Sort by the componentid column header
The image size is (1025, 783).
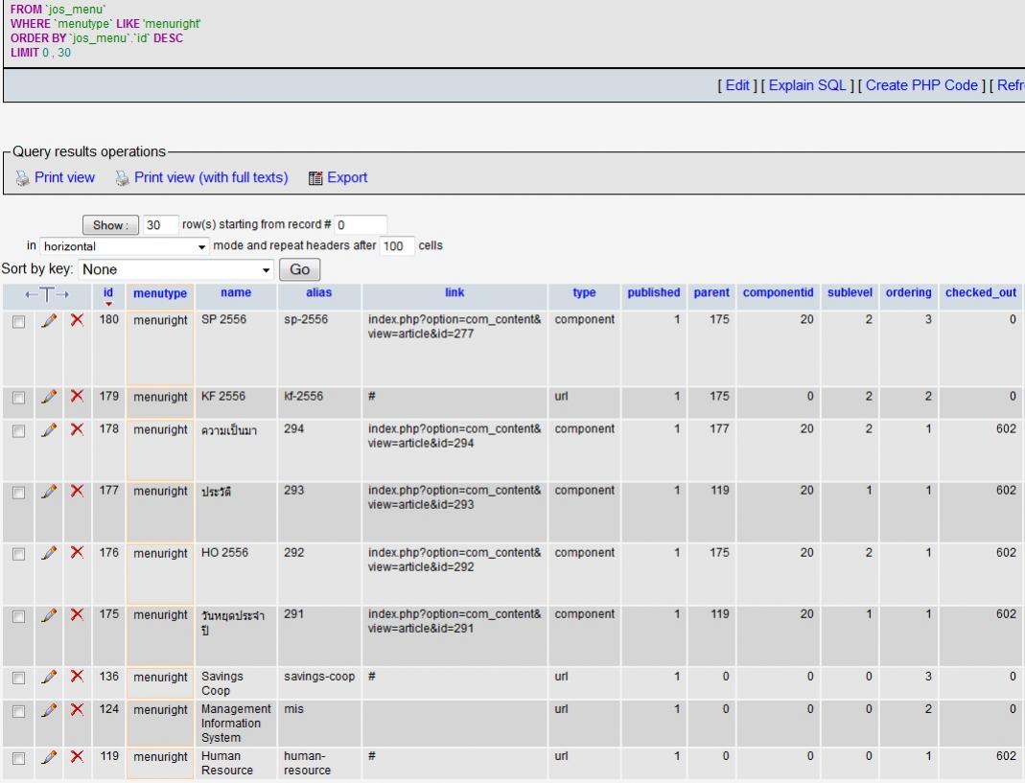pyautogui.click(x=778, y=293)
